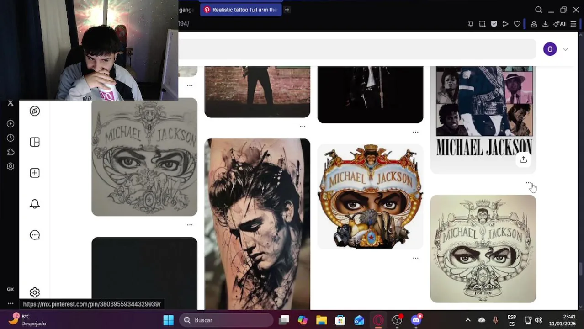Viewport: 584px width, 329px height.
Task: Open Pinterest messages chat bubble icon
Action: 35,235
